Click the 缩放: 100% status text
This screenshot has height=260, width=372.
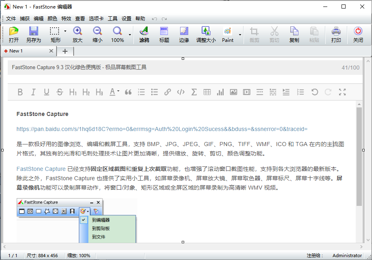click(79, 256)
